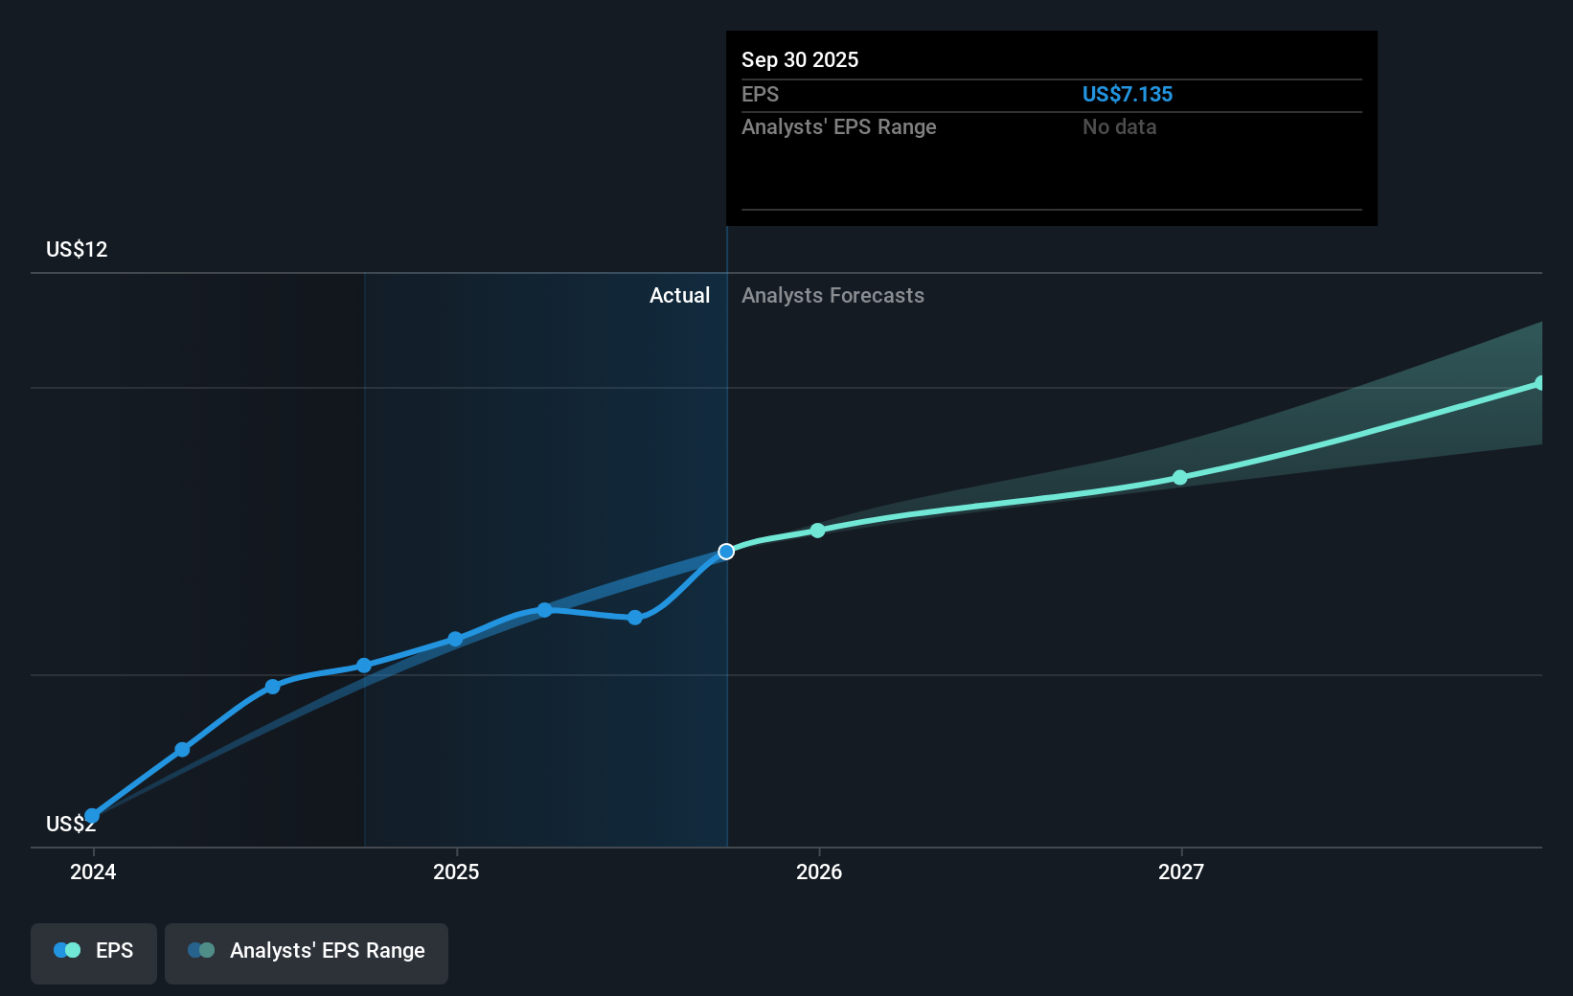The height and width of the screenshot is (996, 1573).
Task: Click the mid-2024 EPS data point
Action: tap(272, 687)
